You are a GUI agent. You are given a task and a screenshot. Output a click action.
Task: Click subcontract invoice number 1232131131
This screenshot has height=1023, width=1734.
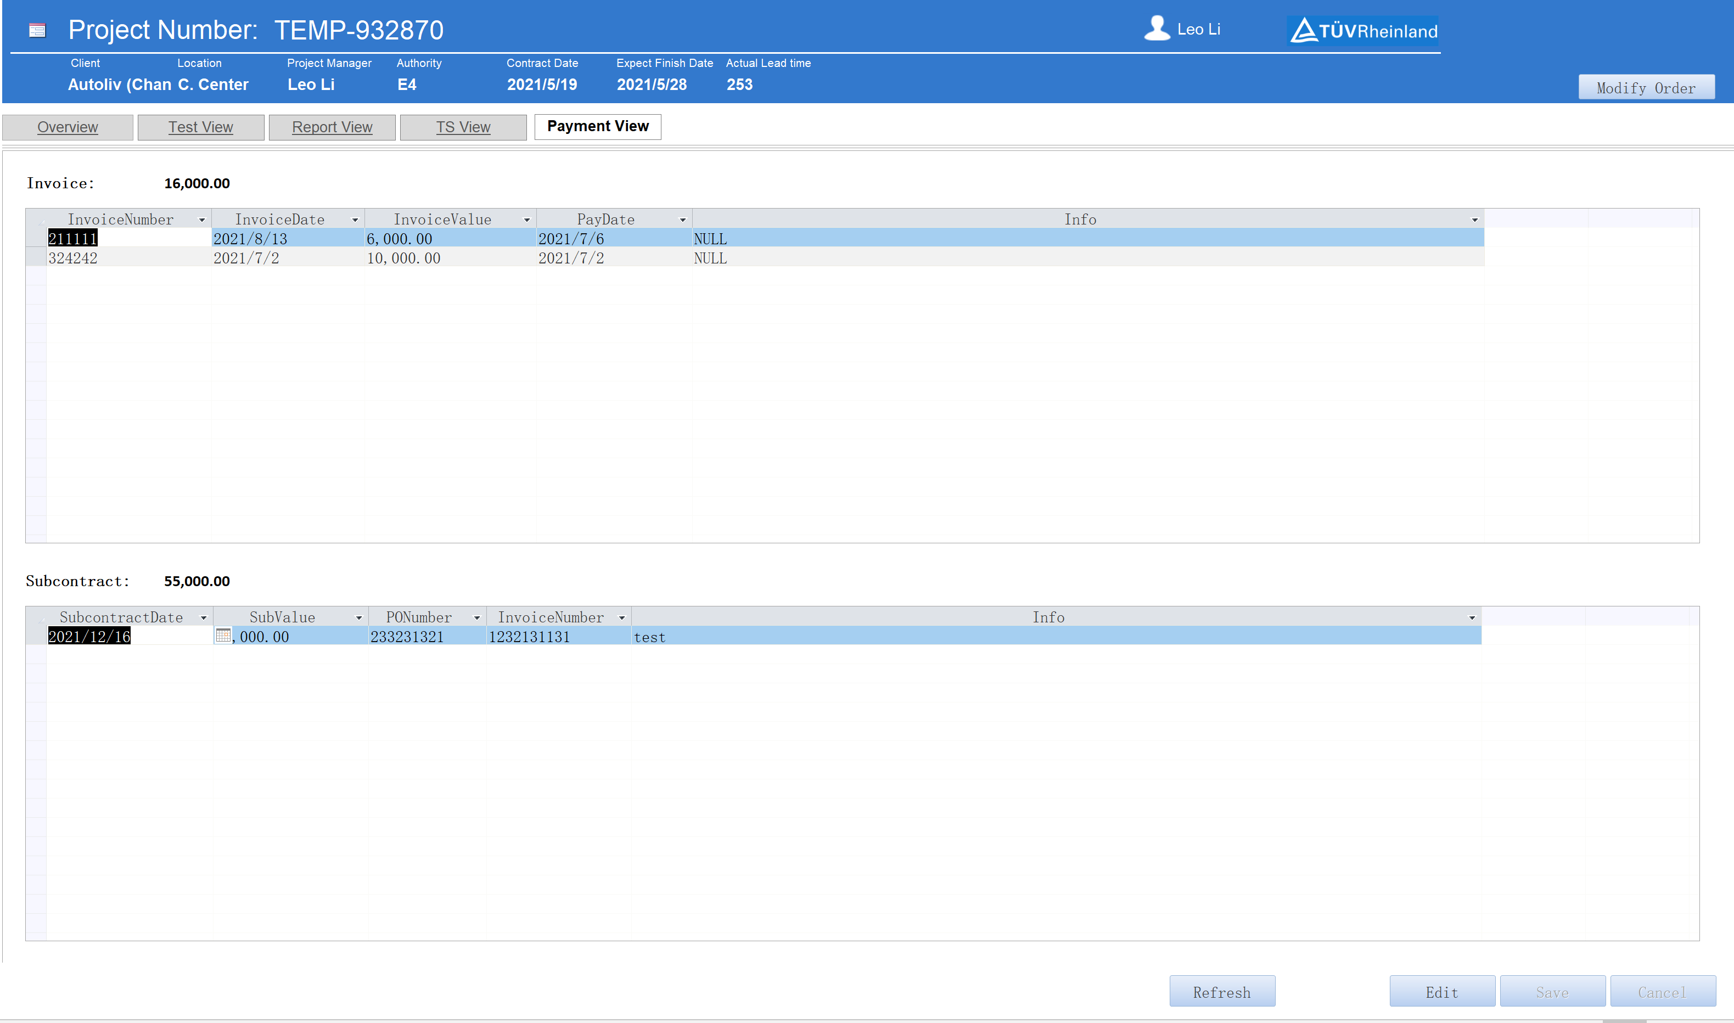pos(559,636)
